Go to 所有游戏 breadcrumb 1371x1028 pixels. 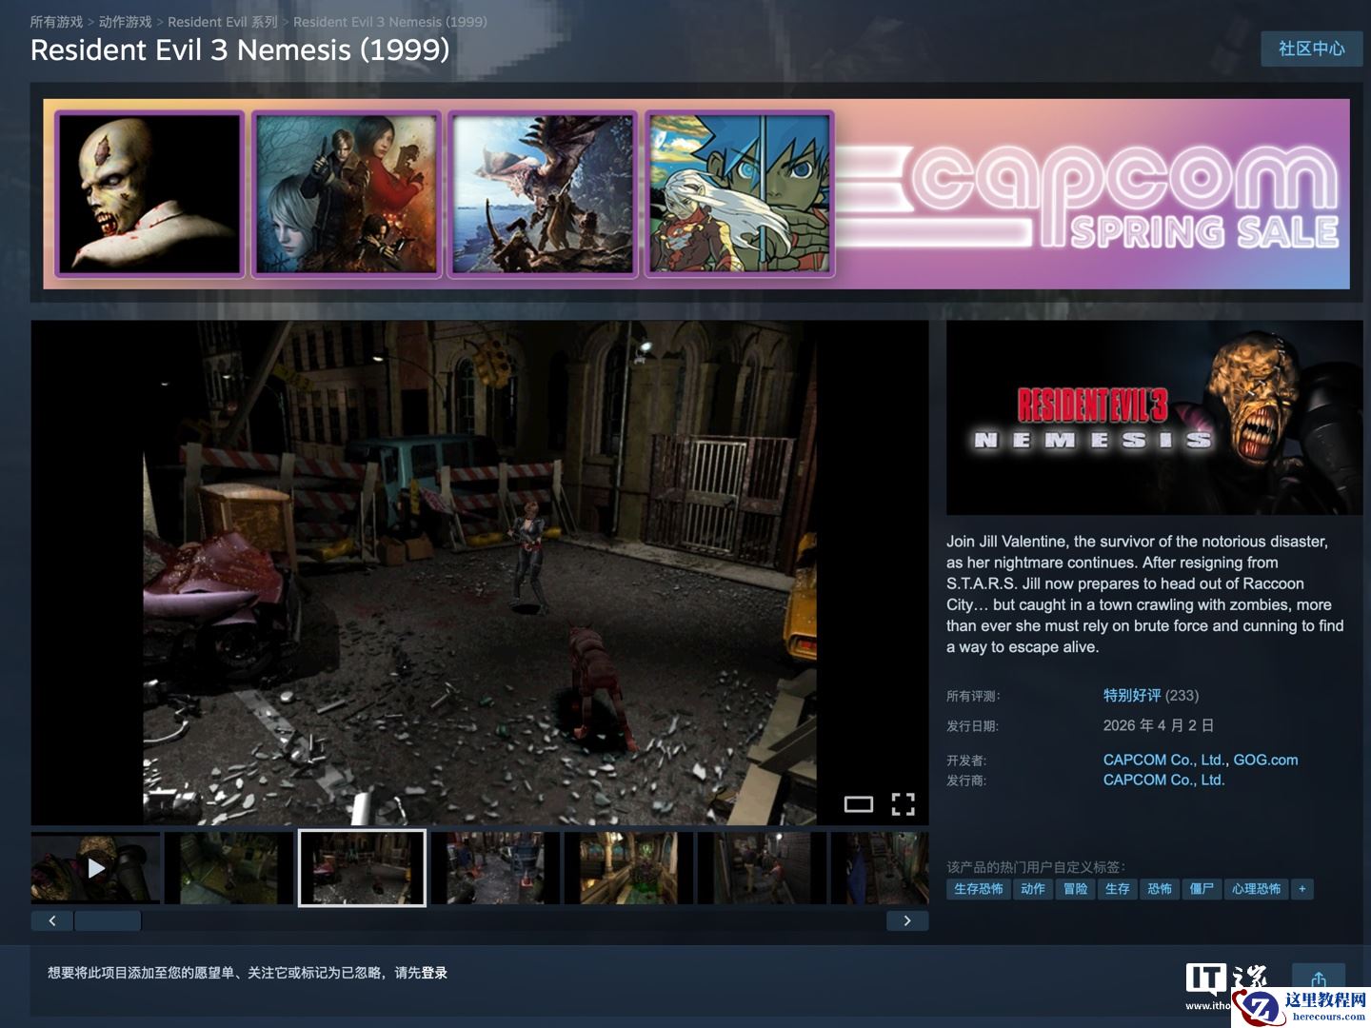click(x=56, y=21)
